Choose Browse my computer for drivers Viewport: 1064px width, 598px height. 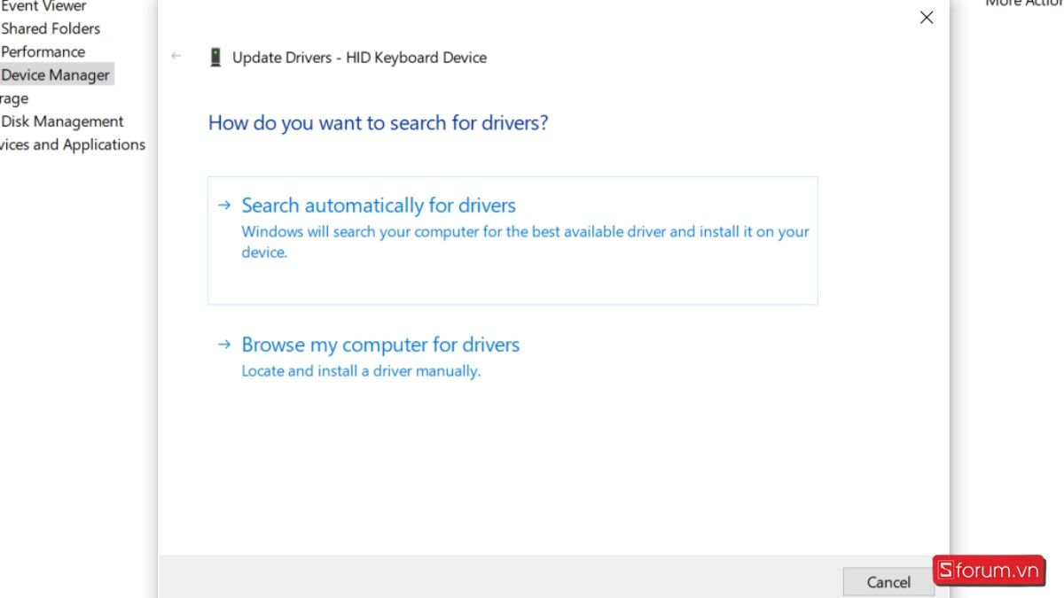click(380, 345)
